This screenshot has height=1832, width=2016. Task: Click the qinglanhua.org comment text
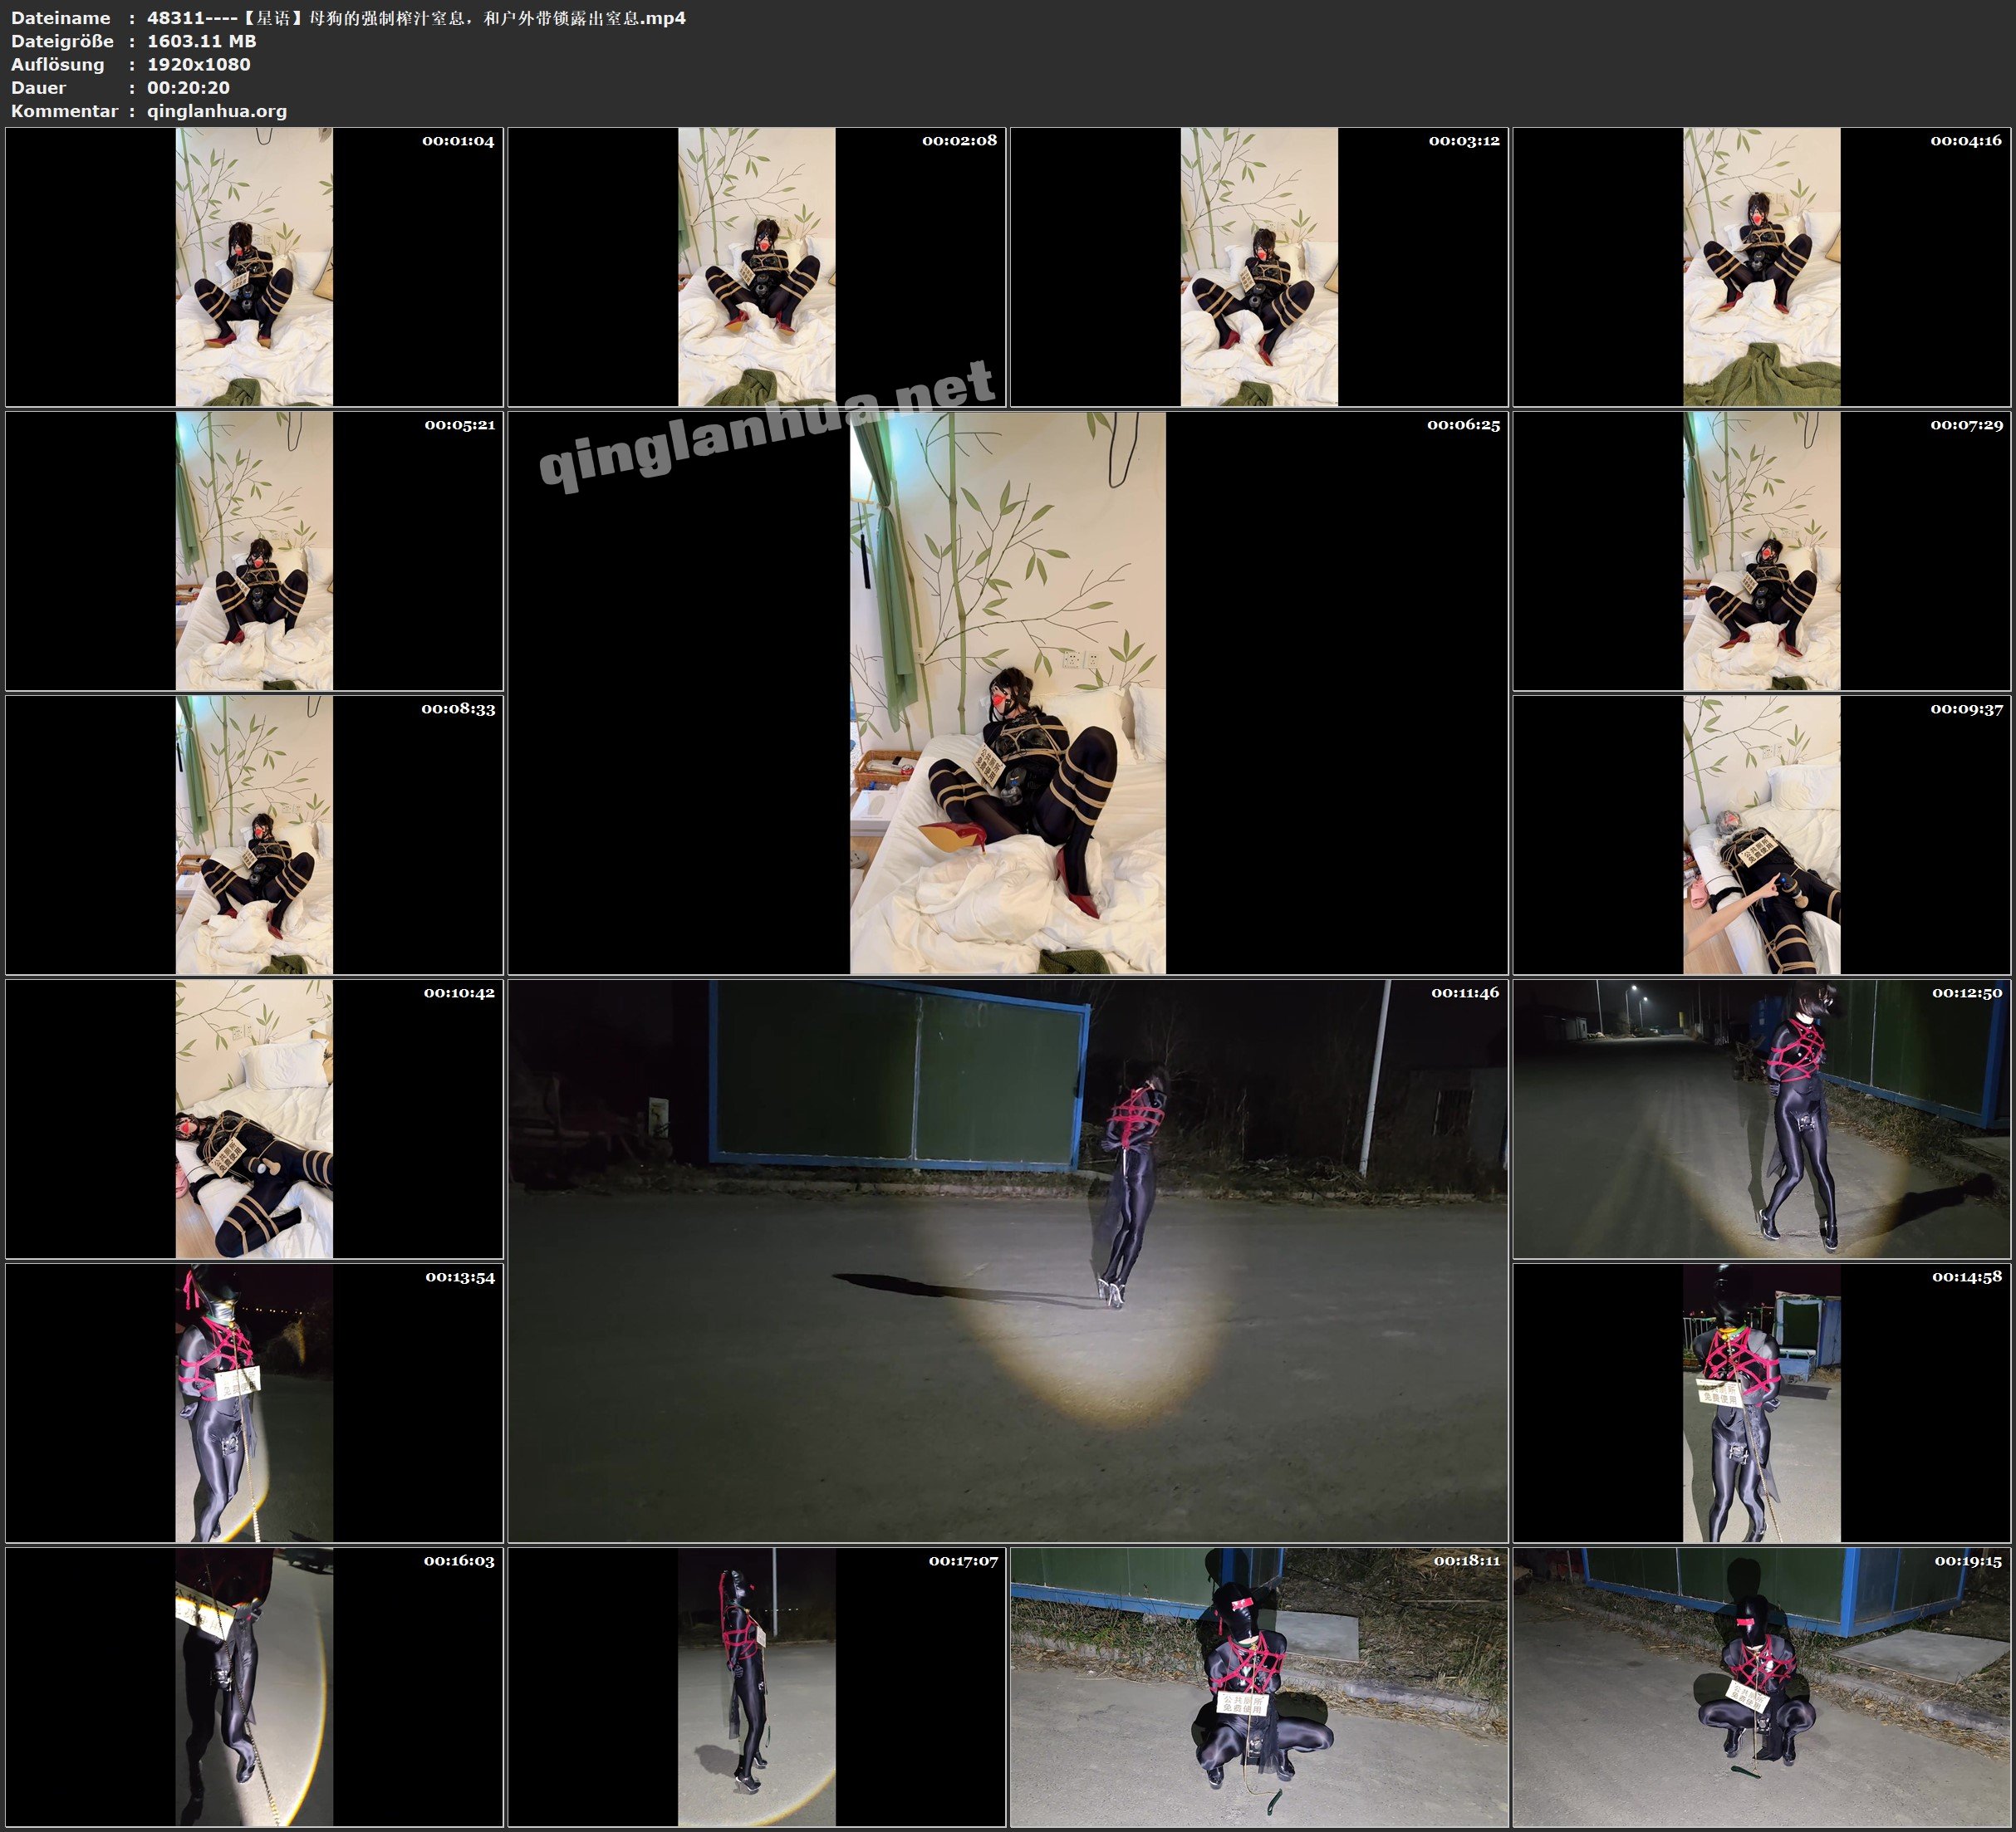217,111
